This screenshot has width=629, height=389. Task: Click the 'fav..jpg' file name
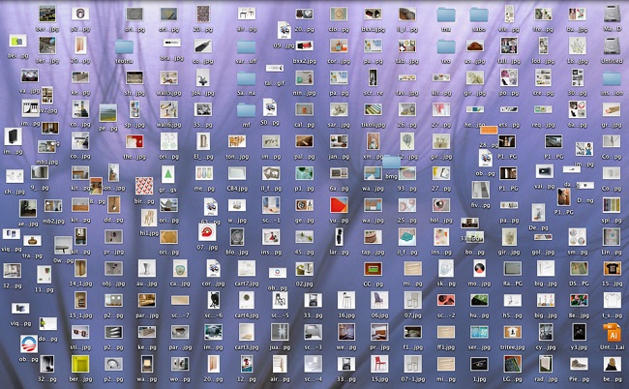click(x=407, y=93)
